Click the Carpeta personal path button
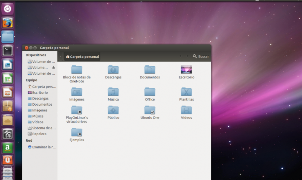Viewport: 302px width, 180px height. (82, 57)
